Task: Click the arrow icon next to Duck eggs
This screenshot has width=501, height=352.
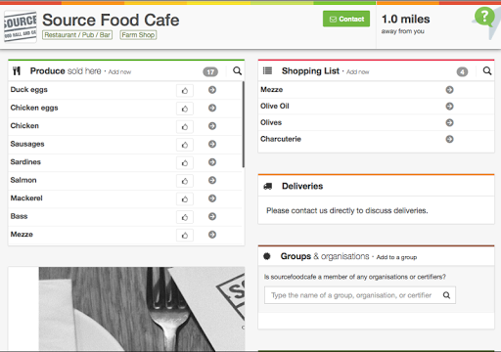Action: tap(212, 90)
